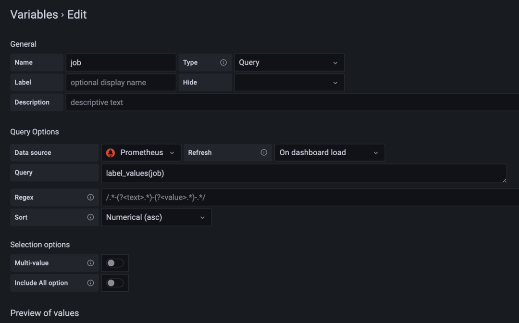Click the Prometheus data source logo
Screen dimensions: 519x323
click(110, 152)
